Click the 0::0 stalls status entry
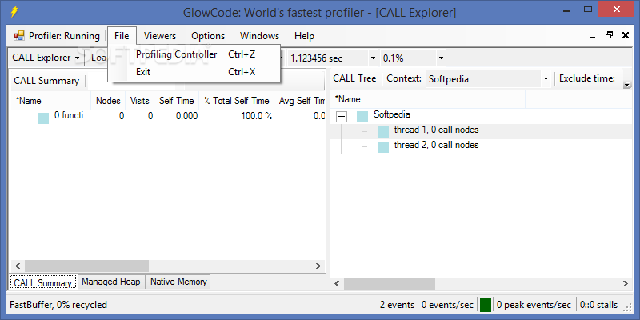 [x=598, y=305]
